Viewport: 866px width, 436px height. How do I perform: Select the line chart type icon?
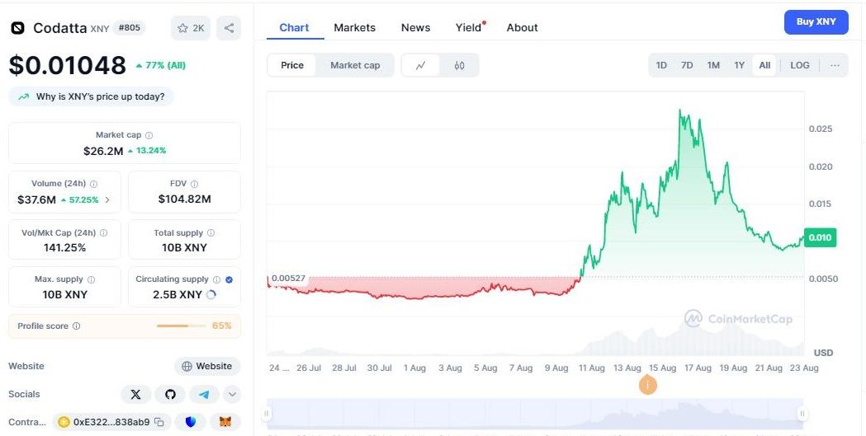[421, 66]
